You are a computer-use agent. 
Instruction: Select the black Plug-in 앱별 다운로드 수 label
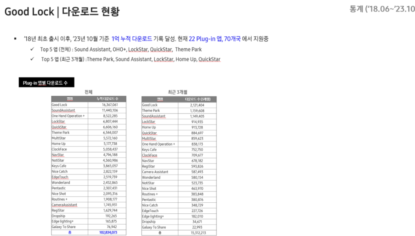[45, 83]
